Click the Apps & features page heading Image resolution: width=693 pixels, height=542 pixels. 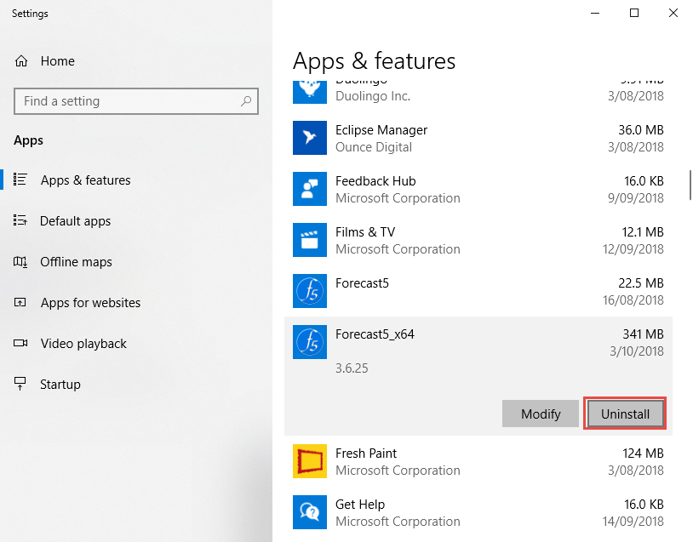pyautogui.click(x=374, y=61)
